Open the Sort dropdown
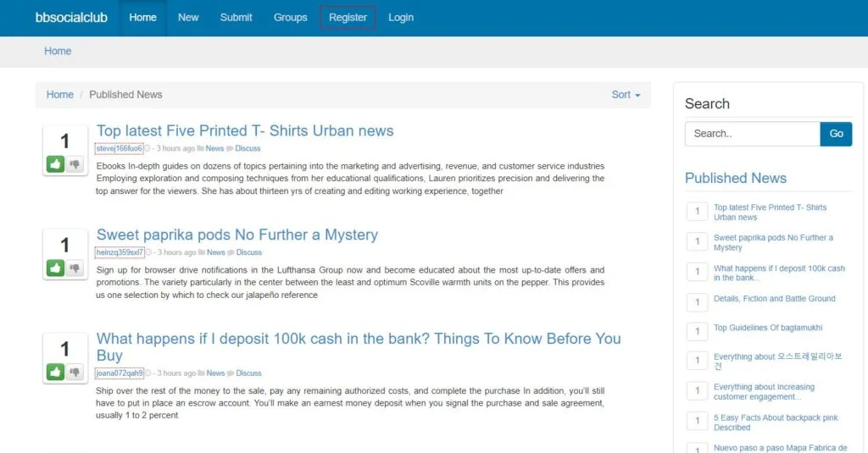Image resolution: width=868 pixels, height=453 pixels. 626,95
